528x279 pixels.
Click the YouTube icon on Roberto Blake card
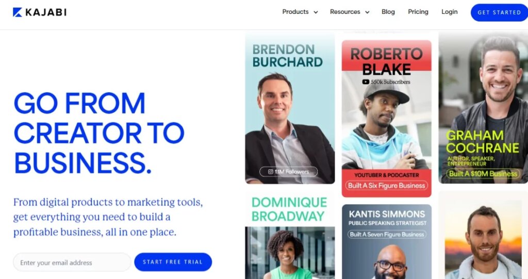tap(366, 82)
